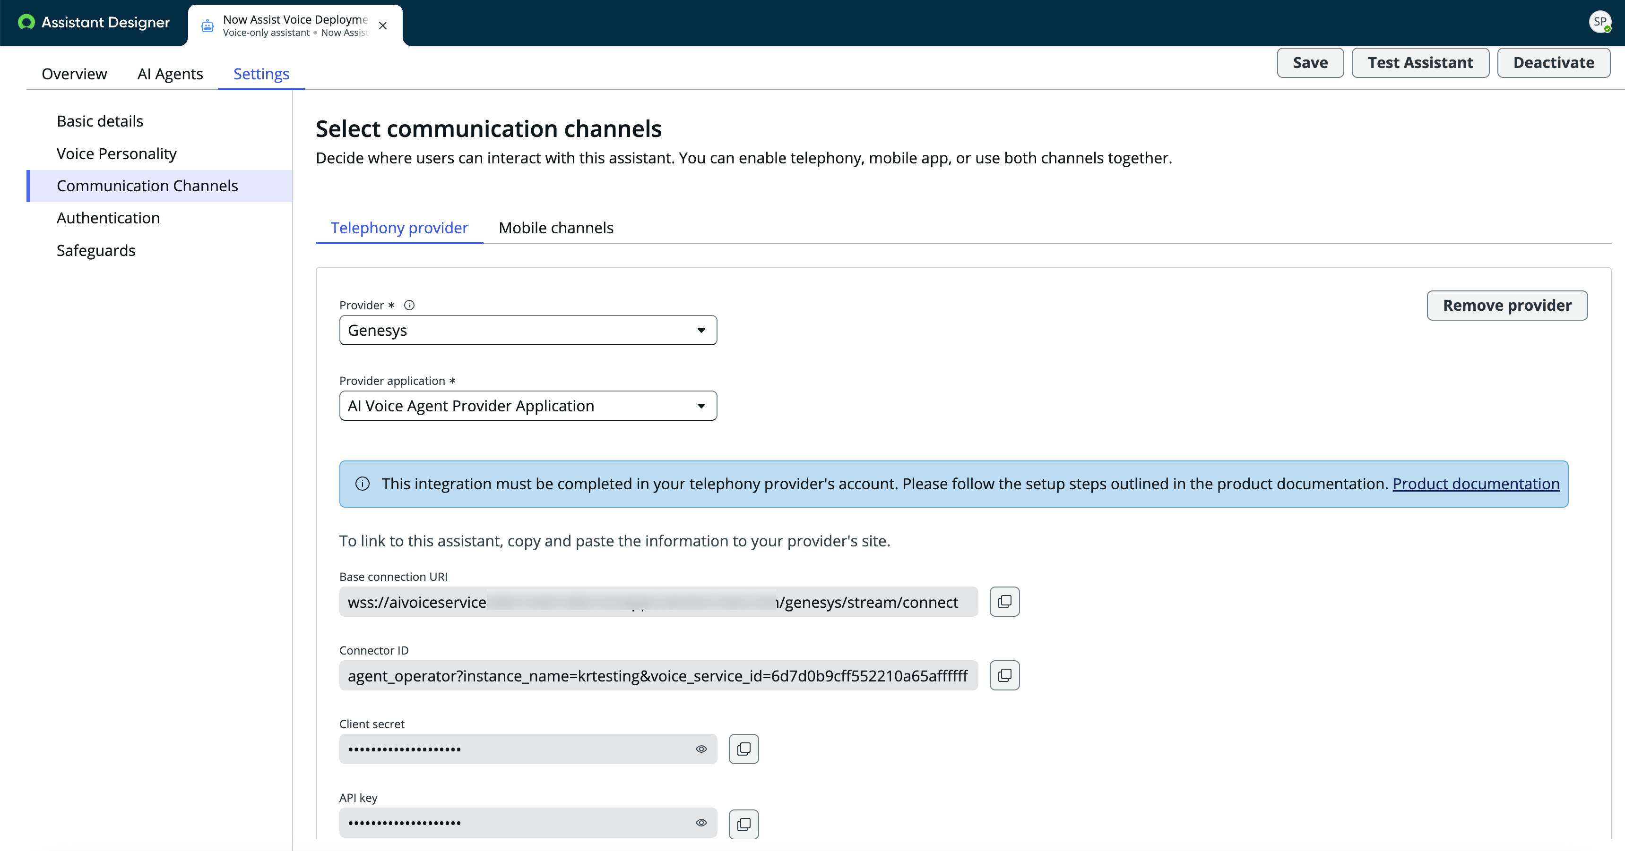
Task: Click the Test Assistant button
Action: pos(1420,63)
